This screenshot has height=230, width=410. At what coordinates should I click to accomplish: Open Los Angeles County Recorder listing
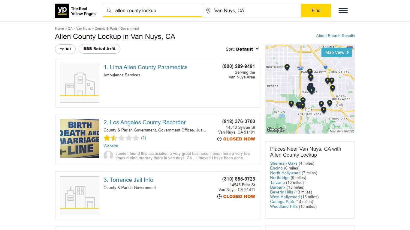pyautogui.click(x=145, y=122)
